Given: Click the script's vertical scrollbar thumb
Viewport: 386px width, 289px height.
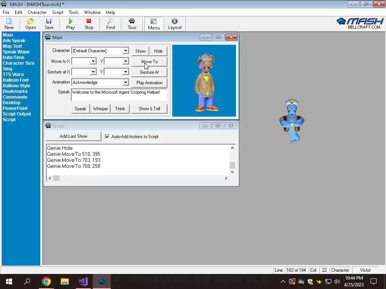Looking at the screenshot, I should pyautogui.click(x=232, y=166).
